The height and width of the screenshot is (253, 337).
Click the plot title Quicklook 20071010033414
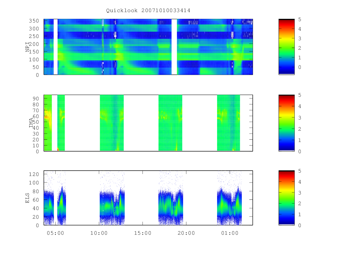[148, 11]
